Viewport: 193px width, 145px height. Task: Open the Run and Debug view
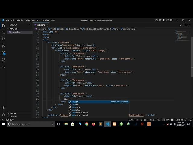(3, 46)
